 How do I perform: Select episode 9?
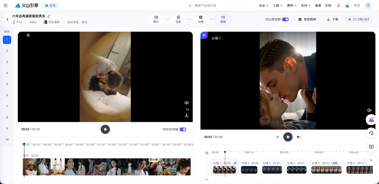point(7,129)
